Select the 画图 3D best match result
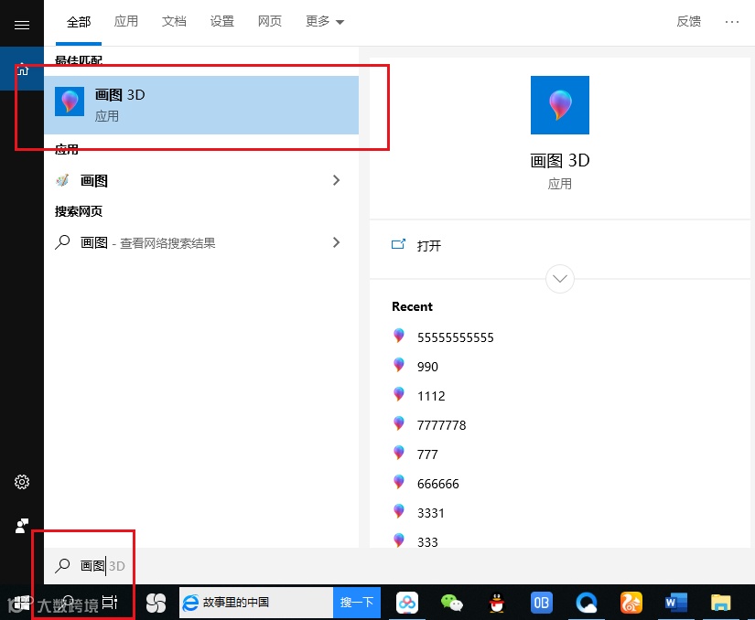 (201, 105)
